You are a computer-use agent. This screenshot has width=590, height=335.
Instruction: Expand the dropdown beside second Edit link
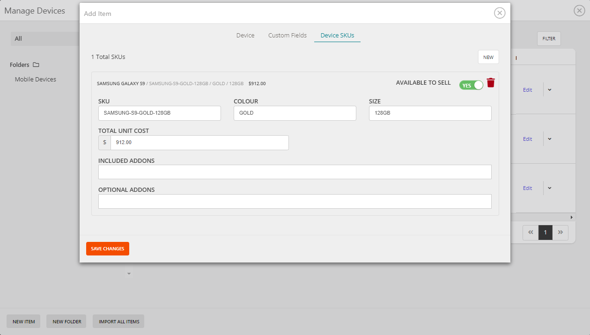coord(550,139)
